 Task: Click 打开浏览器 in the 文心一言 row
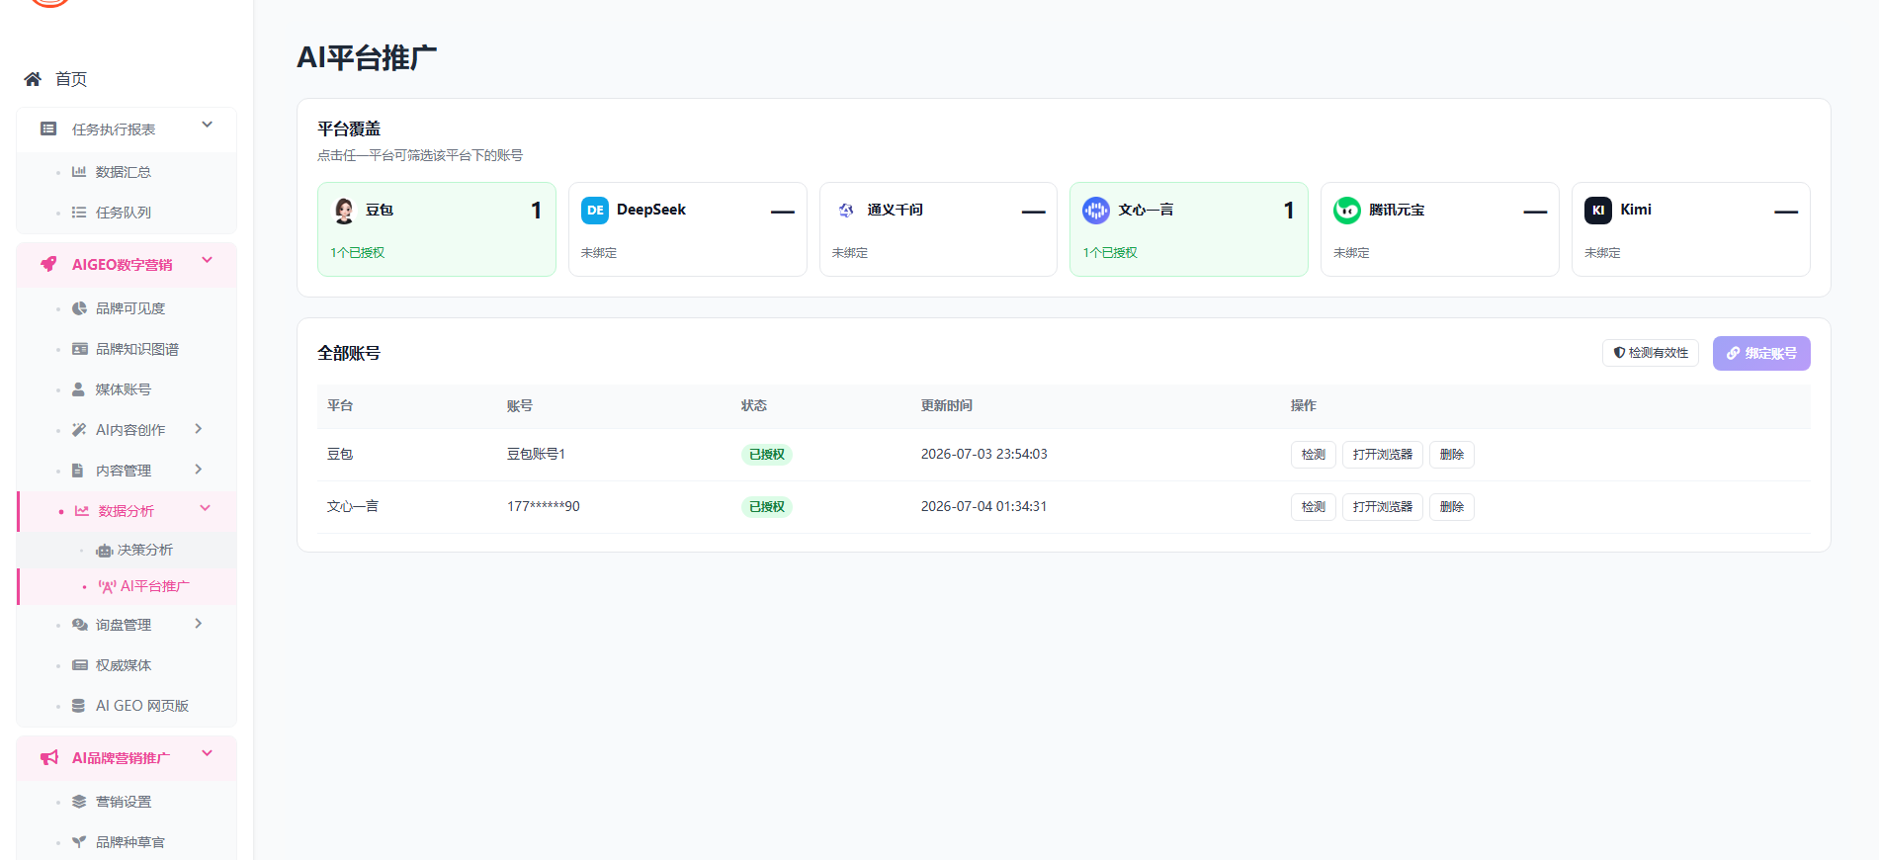(1383, 507)
